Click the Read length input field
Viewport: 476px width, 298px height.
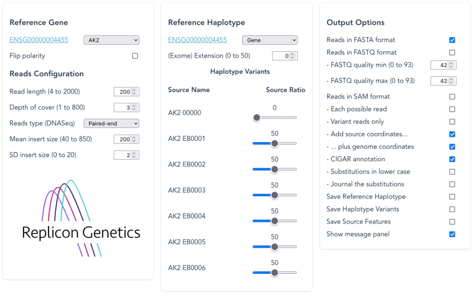124,92
